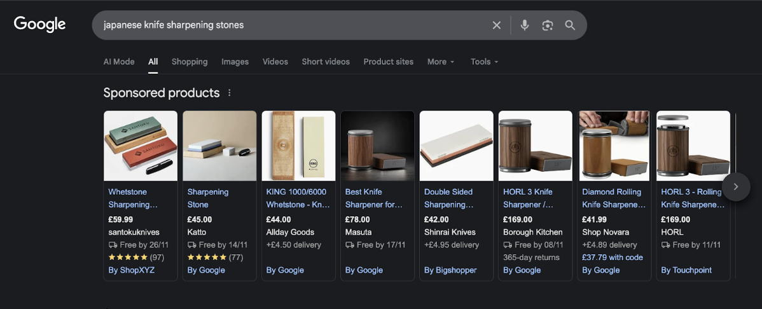Open search by image lens icon
762x309 pixels.
coord(547,25)
